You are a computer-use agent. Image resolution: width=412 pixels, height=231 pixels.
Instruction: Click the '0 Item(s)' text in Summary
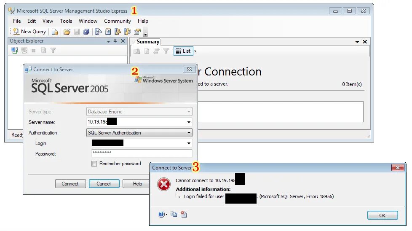tap(352, 84)
